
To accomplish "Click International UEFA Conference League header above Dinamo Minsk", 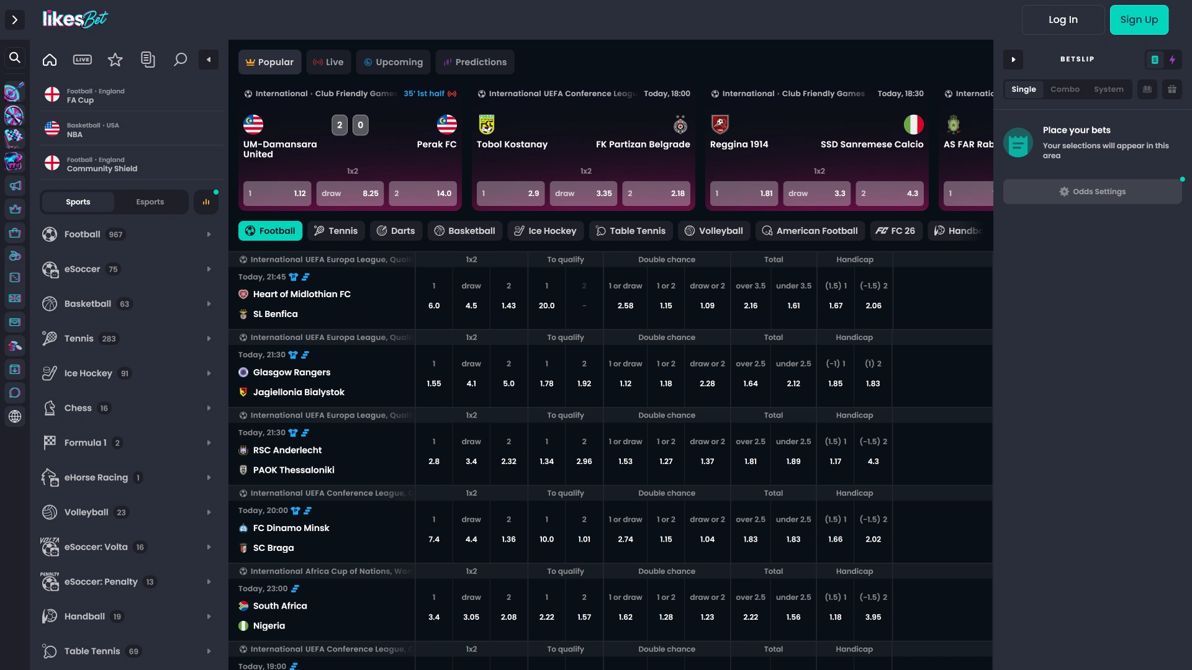I will [327, 493].
